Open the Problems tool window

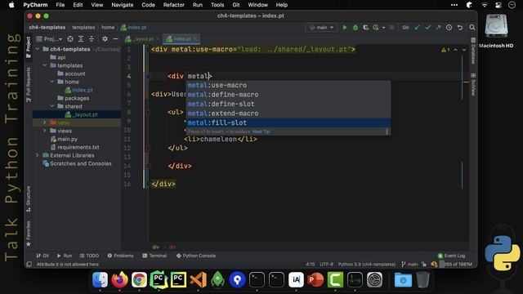120,256
